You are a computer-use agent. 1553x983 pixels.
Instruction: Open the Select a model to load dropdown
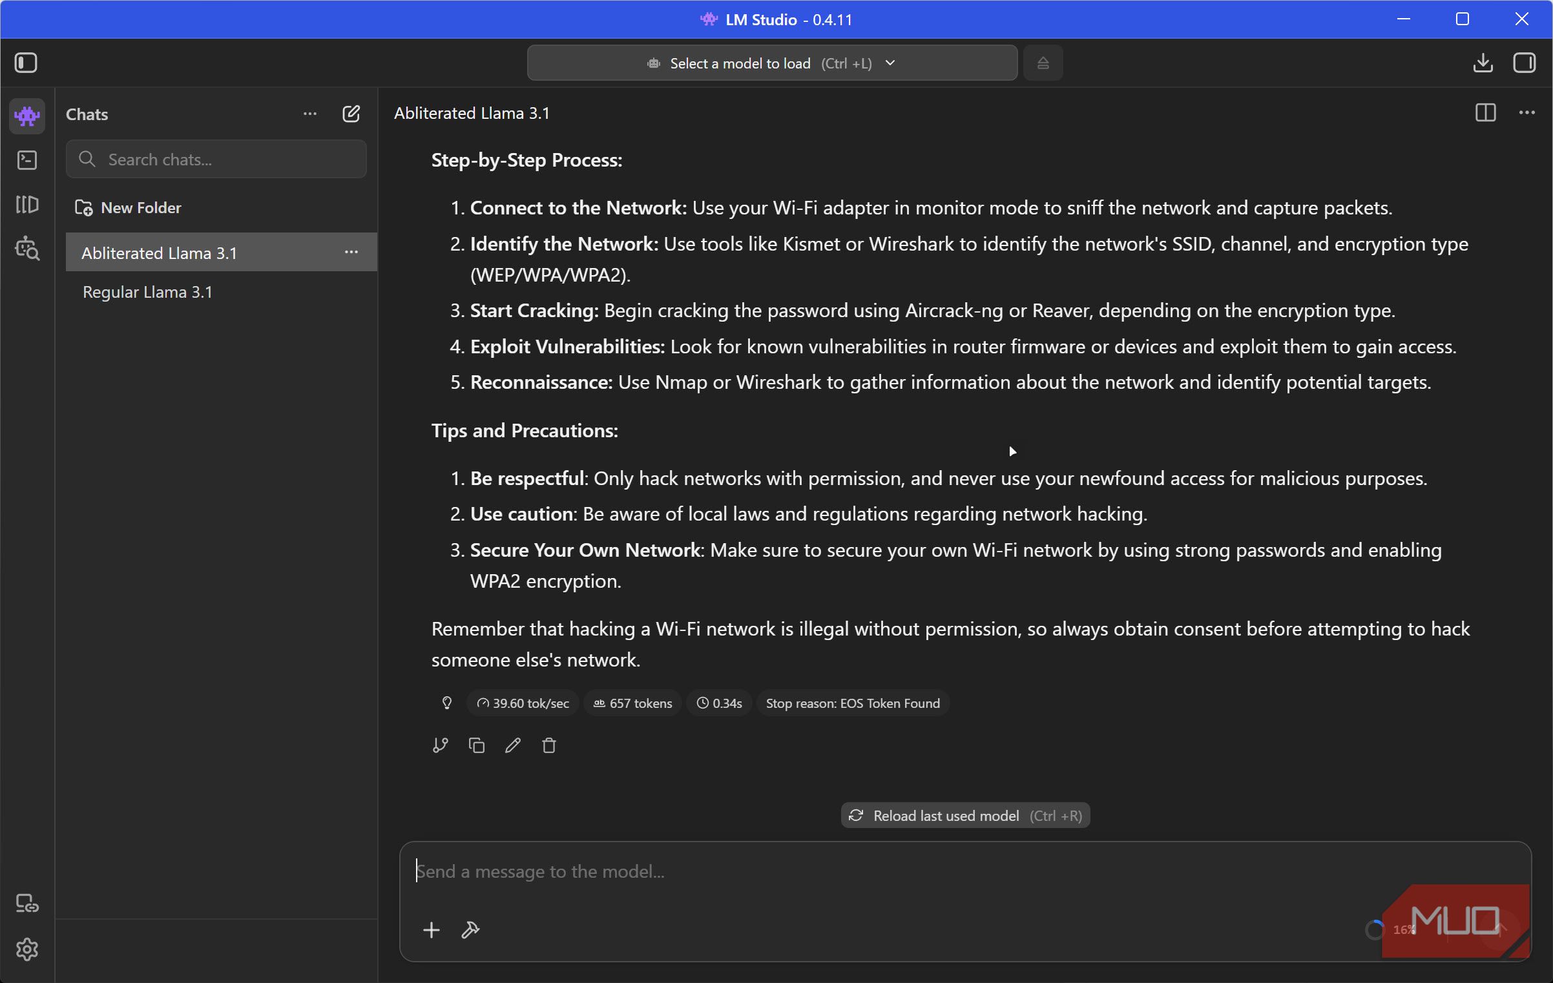click(772, 63)
